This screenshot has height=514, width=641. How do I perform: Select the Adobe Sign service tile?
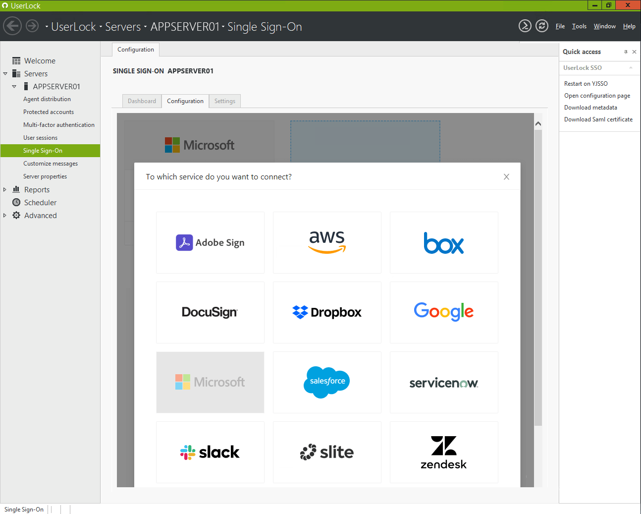(210, 242)
